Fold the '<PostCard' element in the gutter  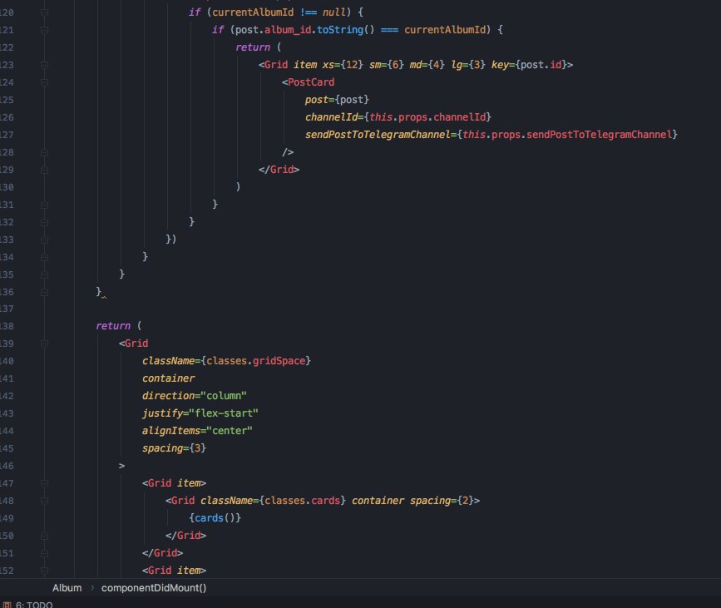click(45, 82)
